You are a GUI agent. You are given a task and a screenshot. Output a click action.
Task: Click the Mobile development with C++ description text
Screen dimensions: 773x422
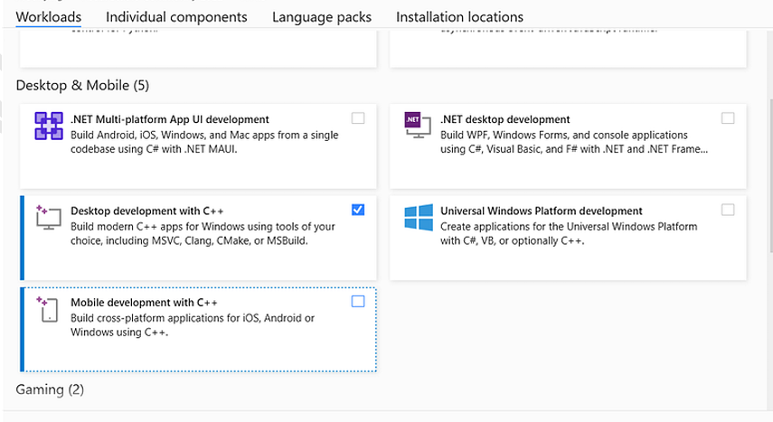coord(192,325)
